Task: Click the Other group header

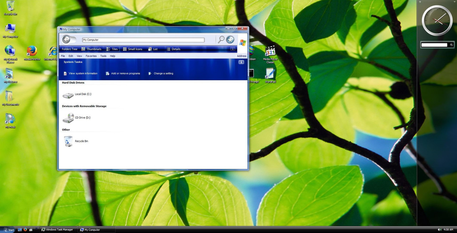Action: 66,130
